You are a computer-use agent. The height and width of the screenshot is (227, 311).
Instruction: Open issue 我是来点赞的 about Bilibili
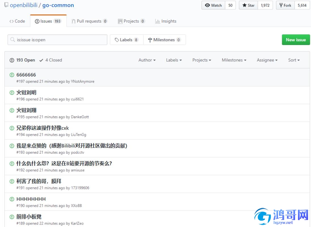pyautogui.click(x=72, y=146)
